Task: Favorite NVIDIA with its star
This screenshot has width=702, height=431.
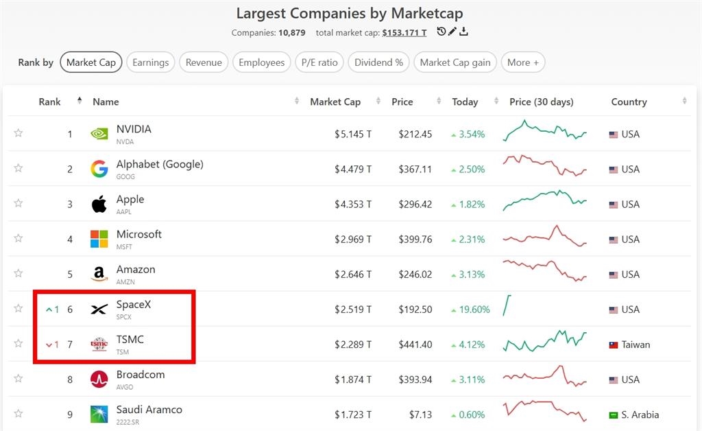Action: click(19, 133)
